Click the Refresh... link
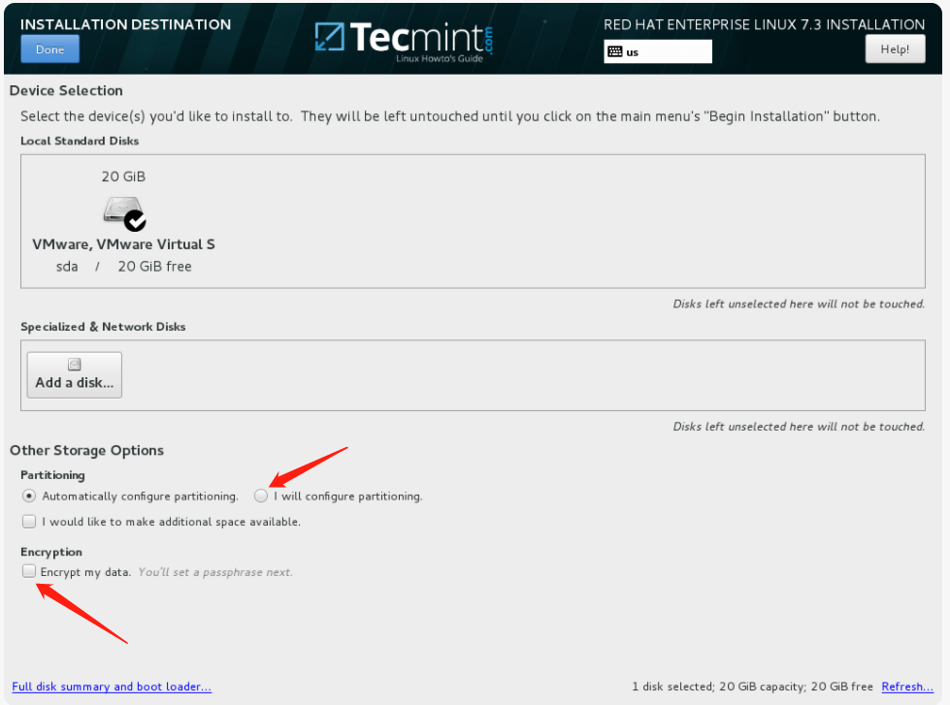This screenshot has height=705, width=950. pos(907,687)
